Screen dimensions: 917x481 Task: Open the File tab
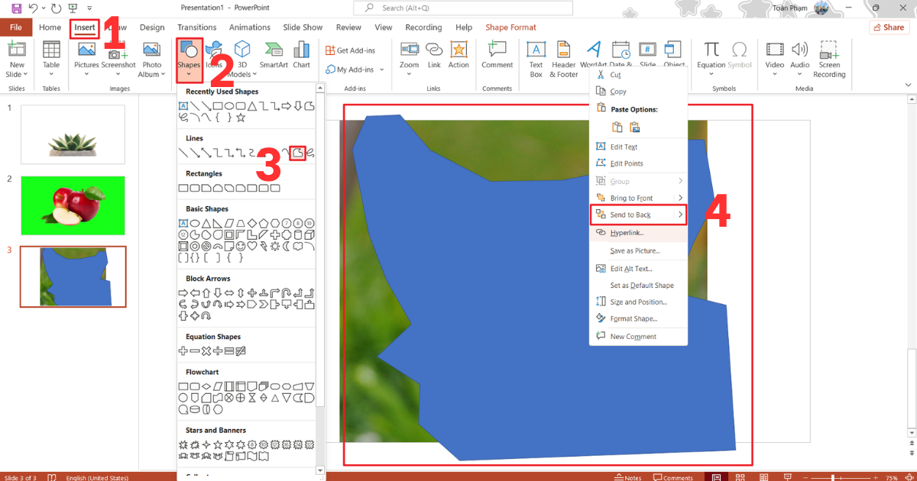[x=16, y=27]
